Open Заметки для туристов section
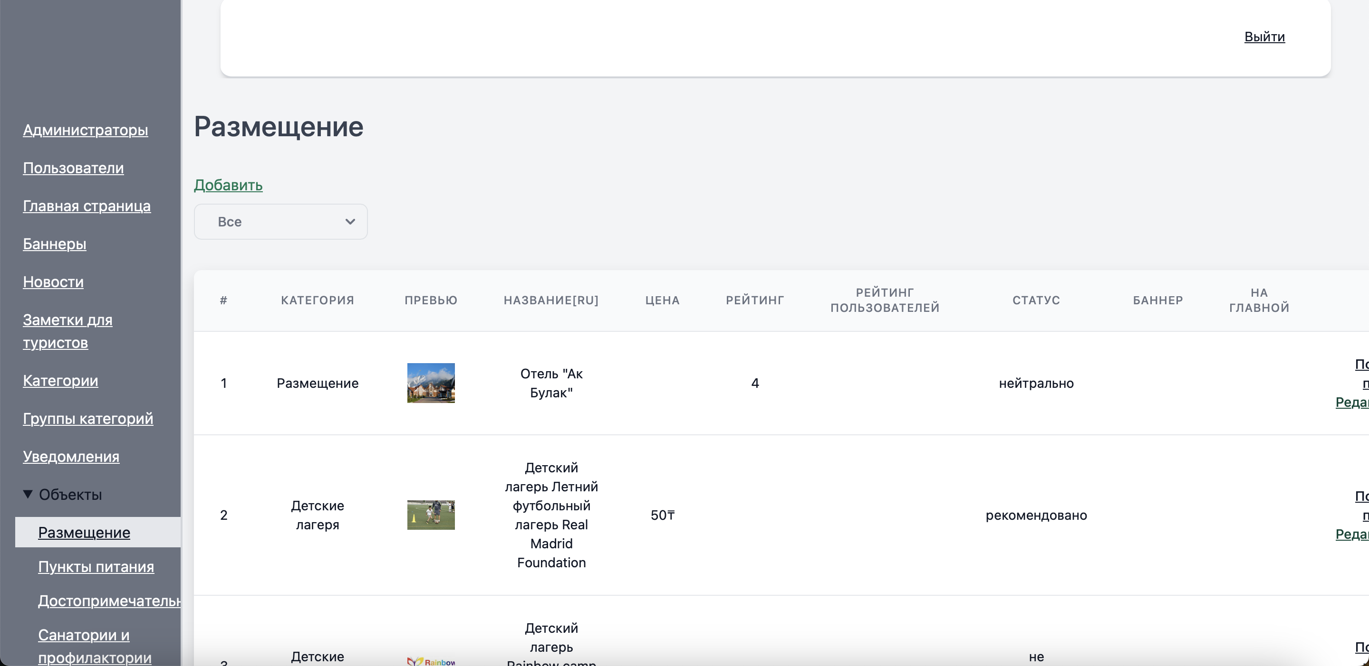1369x666 pixels. [x=67, y=331]
